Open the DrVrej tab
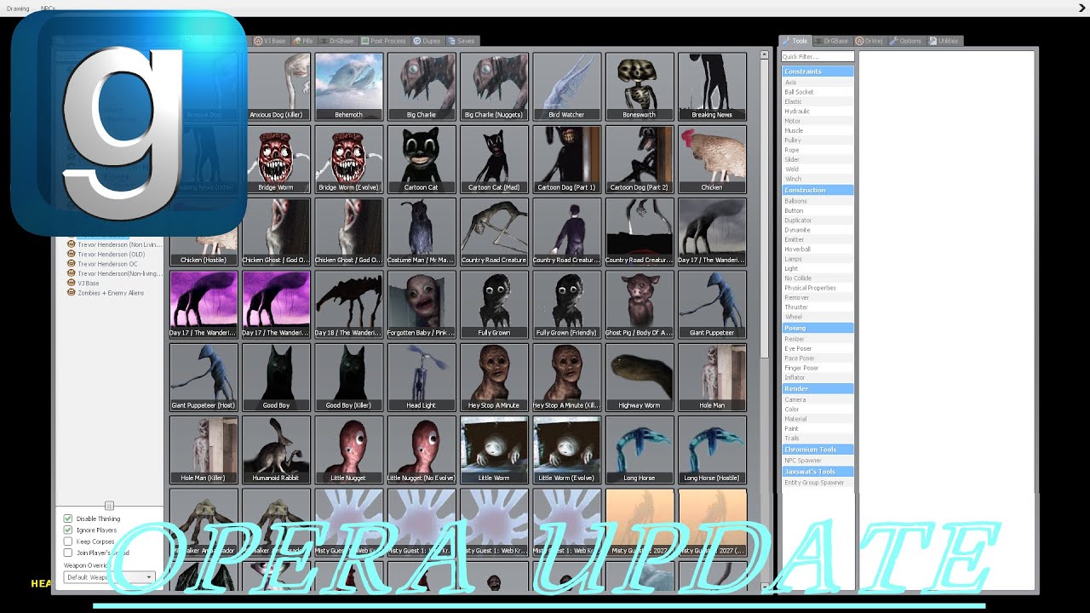The height and width of the screenshot is (613, 1090). (x=869, y=41)
